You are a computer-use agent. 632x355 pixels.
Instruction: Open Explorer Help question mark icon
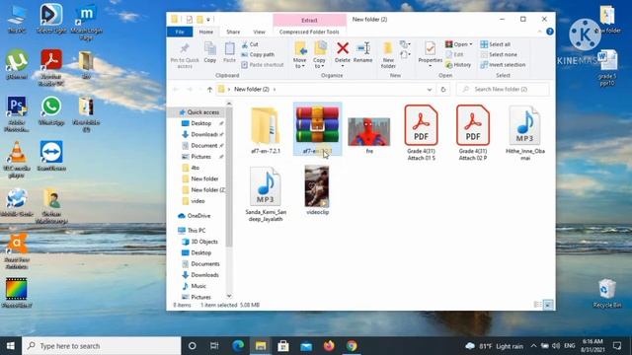click(550, 32)
